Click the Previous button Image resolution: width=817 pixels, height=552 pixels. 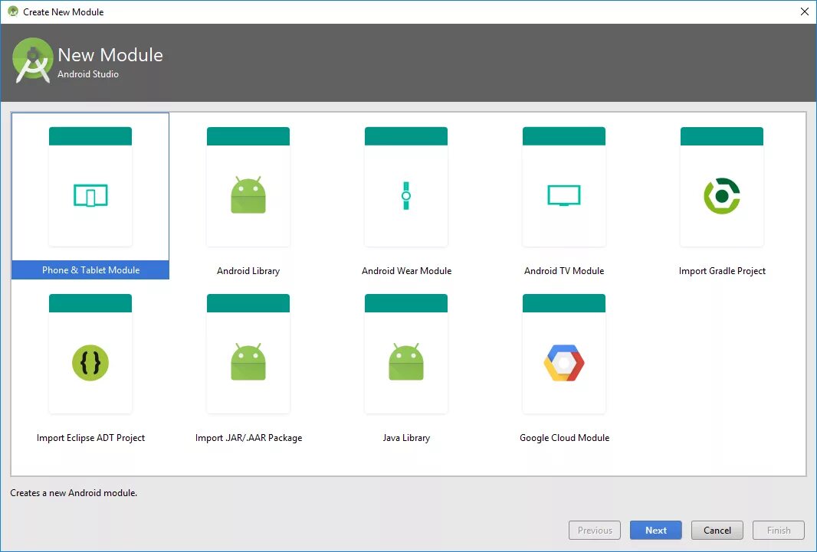tap(595, 530)
